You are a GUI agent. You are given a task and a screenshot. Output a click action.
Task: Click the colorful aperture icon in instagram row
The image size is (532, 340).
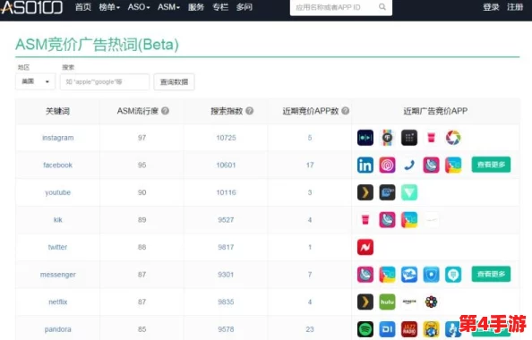(x=453, y=138)
